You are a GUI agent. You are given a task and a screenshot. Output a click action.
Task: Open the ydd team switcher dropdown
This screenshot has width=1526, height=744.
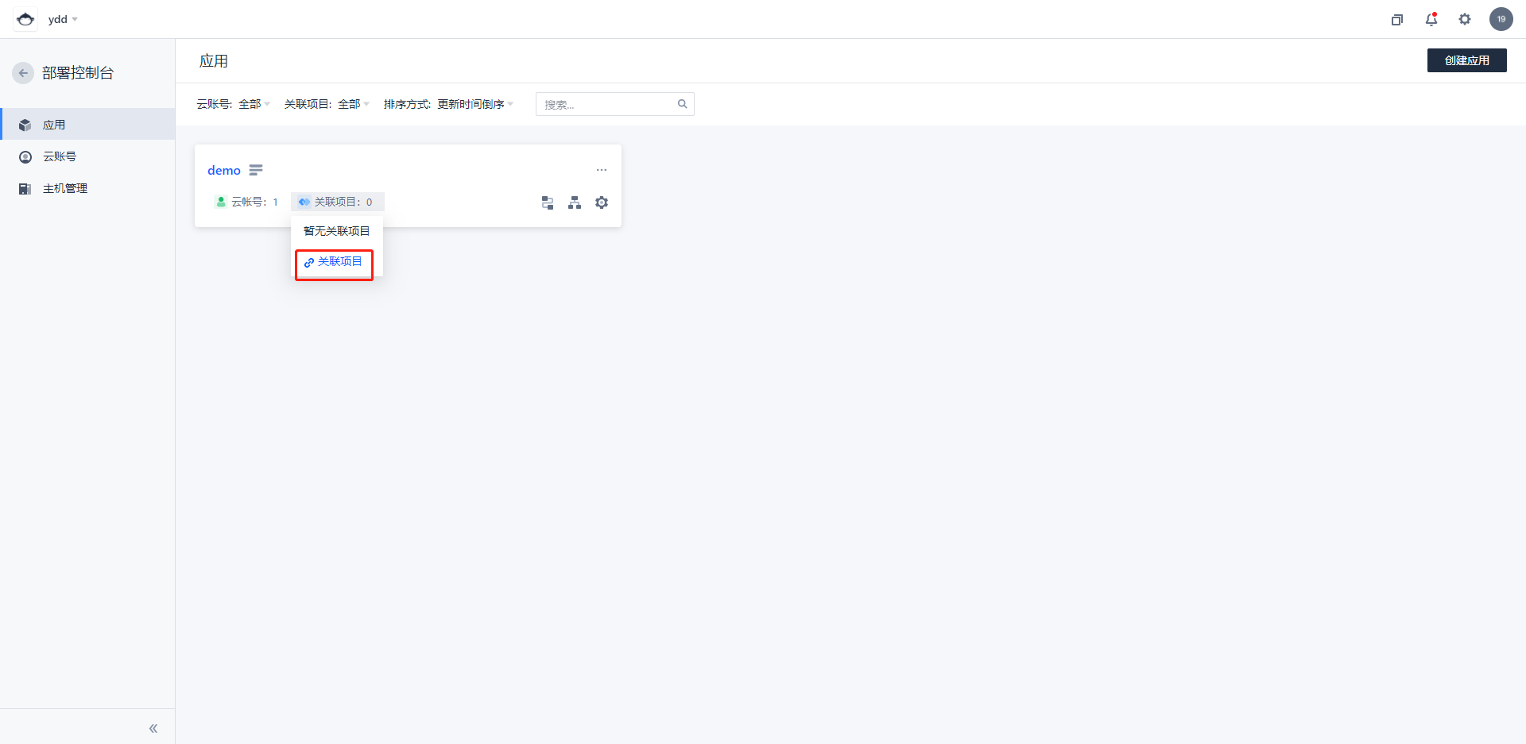tap(63, 19)
